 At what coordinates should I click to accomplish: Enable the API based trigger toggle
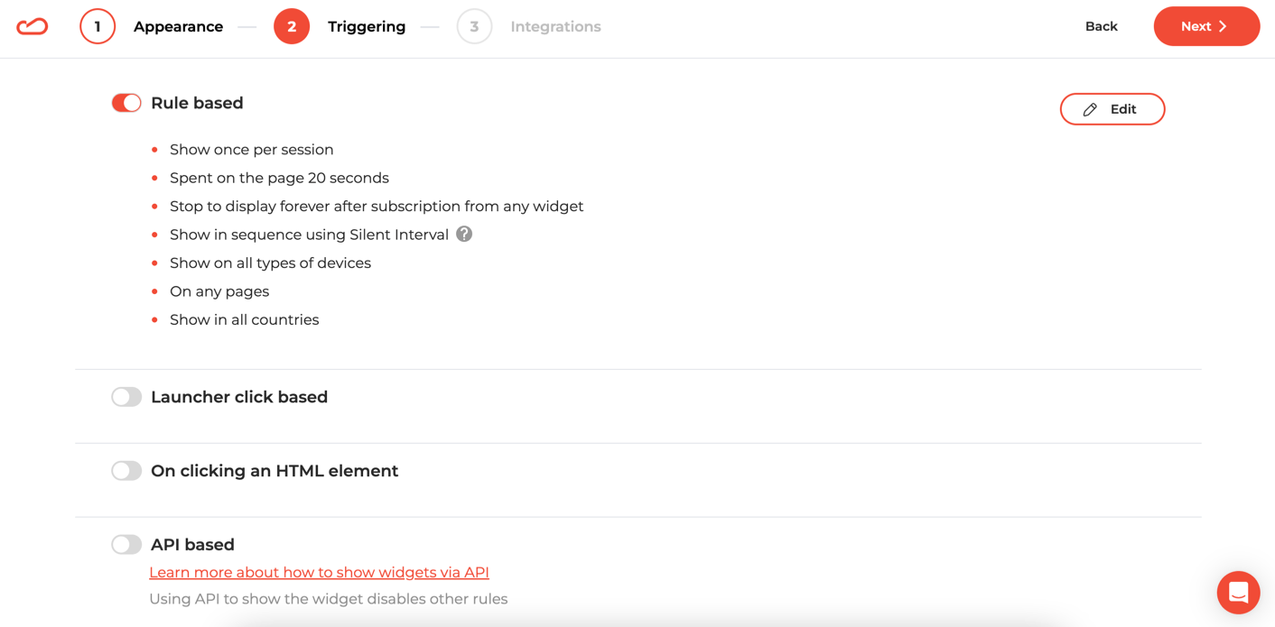pos(126,544)
